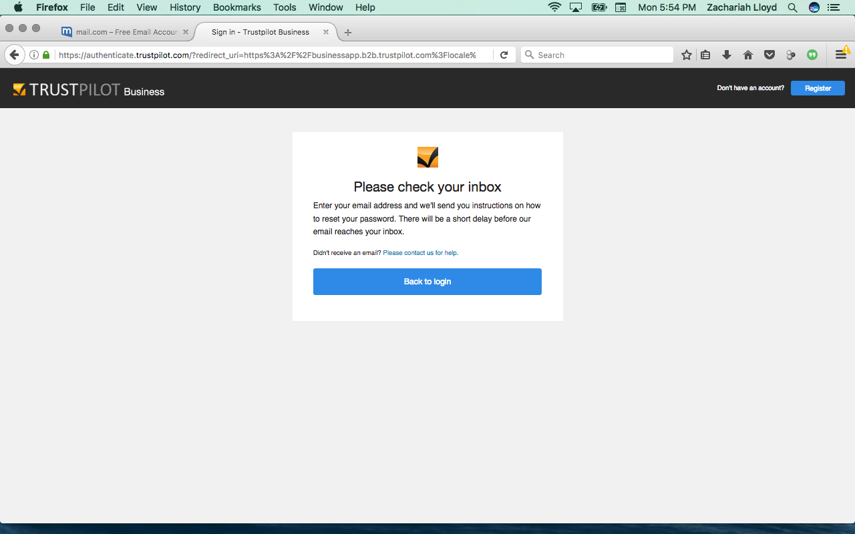Click the reload page icon
The width and height of the screenshot is (855, 534).
point(504,55)
